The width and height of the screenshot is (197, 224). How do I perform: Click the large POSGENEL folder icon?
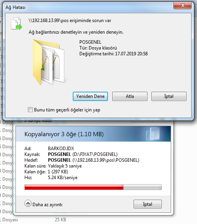(49, 62)
